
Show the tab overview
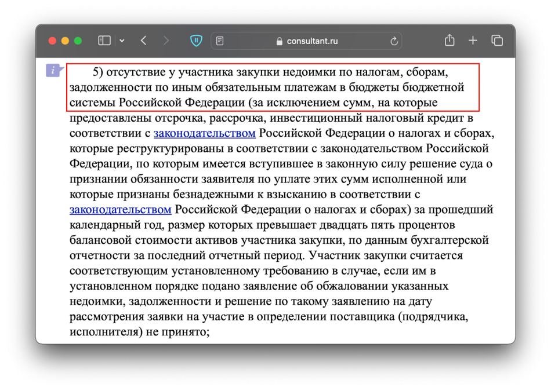pos(497,41)
